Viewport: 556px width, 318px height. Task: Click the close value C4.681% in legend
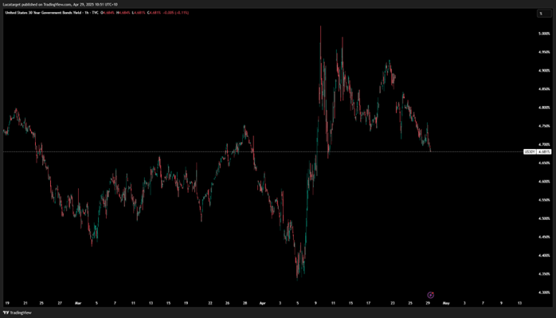coord(154,13)
